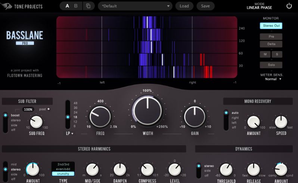This screenshot has height=183, width=298.
Task: Click the Tone Projects wing logo
Action: (6, 6)
